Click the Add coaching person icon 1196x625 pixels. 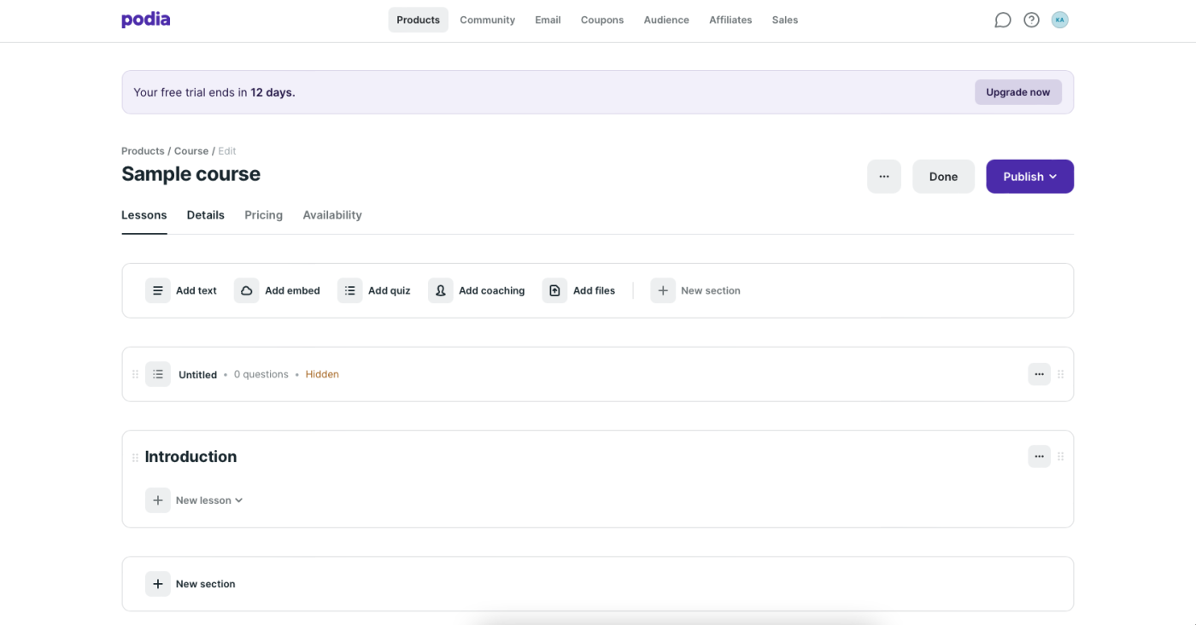(x=441, y=290)
